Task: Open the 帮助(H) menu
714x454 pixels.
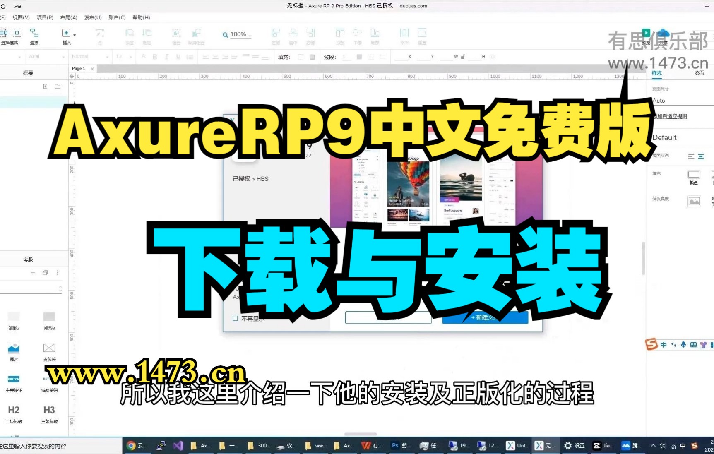Action: click(141, 17)
